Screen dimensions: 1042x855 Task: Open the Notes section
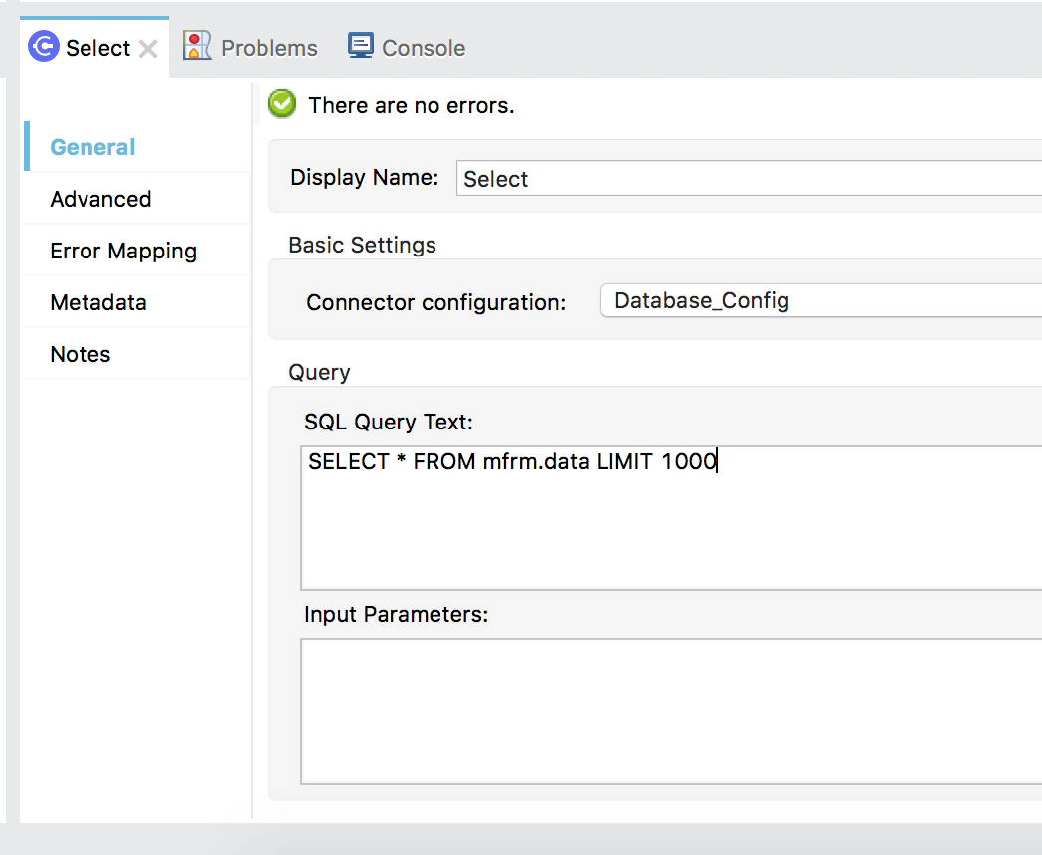(x=81, y=354)
